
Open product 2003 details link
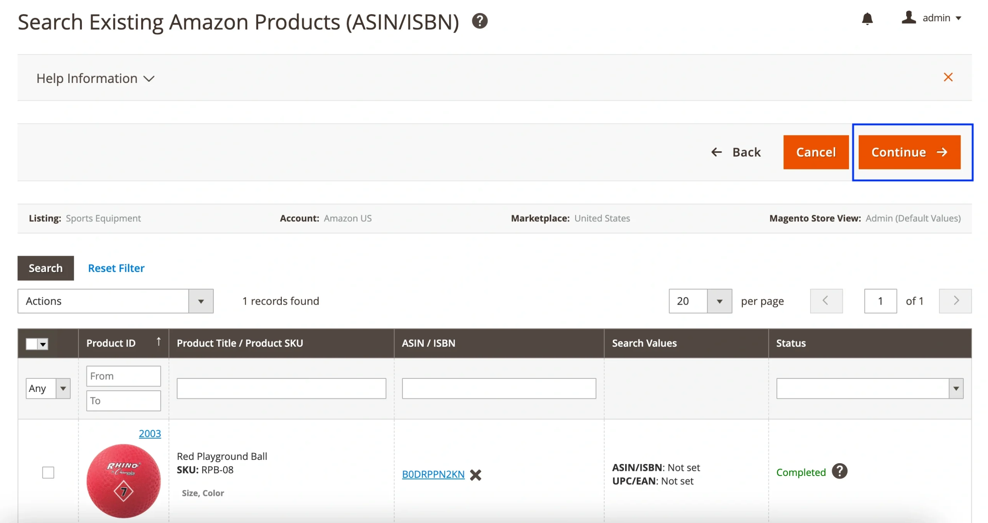click(150, 433)
